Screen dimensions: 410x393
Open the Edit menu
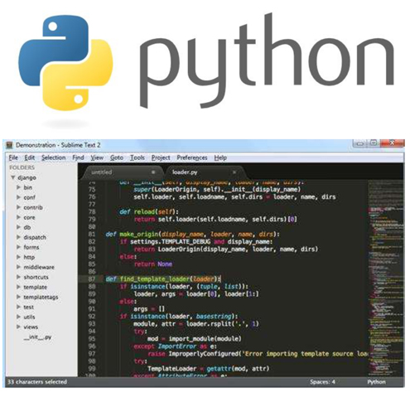click(30, 158)
